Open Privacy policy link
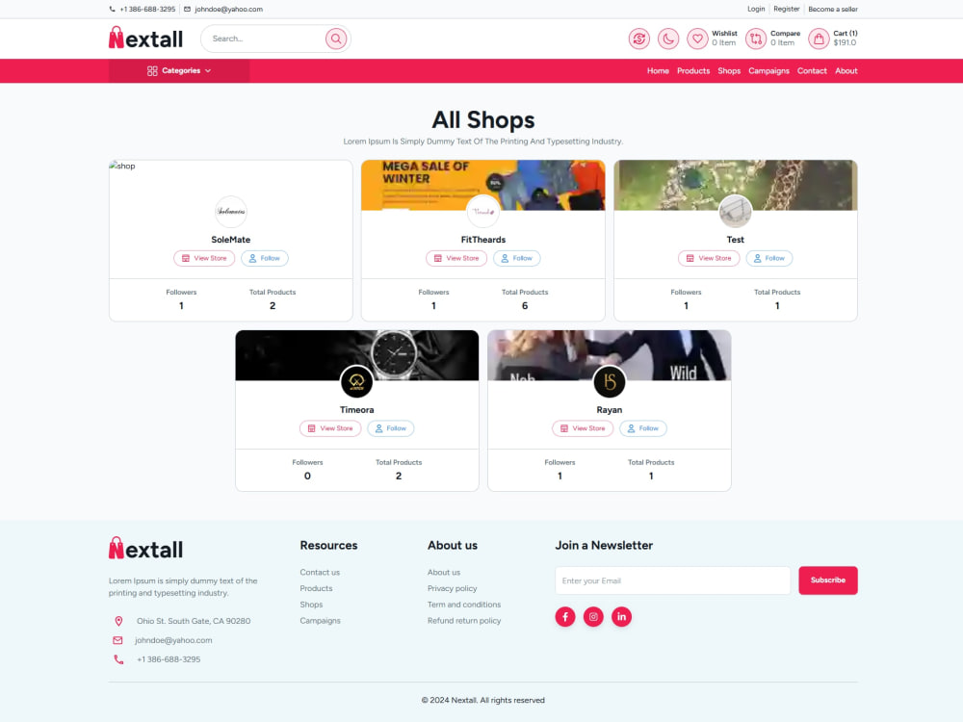 pyautogui.click(x=452, y=588)
